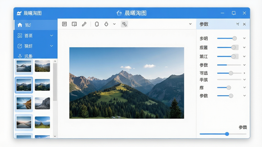Viewport: 262px width, 147px height.
Task: Select the misty green hills thumbnail
Action: (x=42, y=66)
